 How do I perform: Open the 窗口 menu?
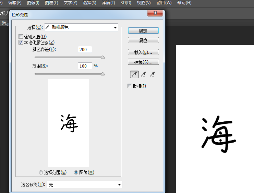coord(164,3)
